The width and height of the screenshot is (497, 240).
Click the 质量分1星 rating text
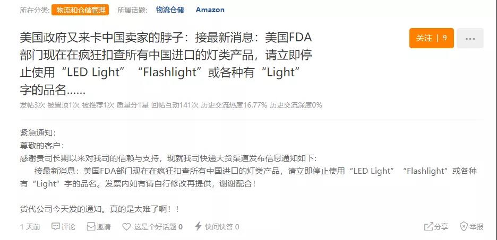point(132,105)
